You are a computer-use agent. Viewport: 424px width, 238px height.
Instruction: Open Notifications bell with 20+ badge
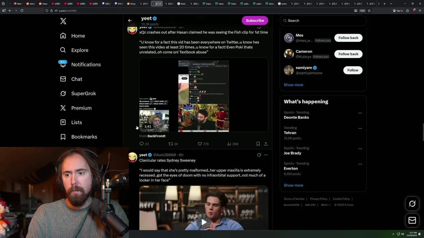point(63,64)
